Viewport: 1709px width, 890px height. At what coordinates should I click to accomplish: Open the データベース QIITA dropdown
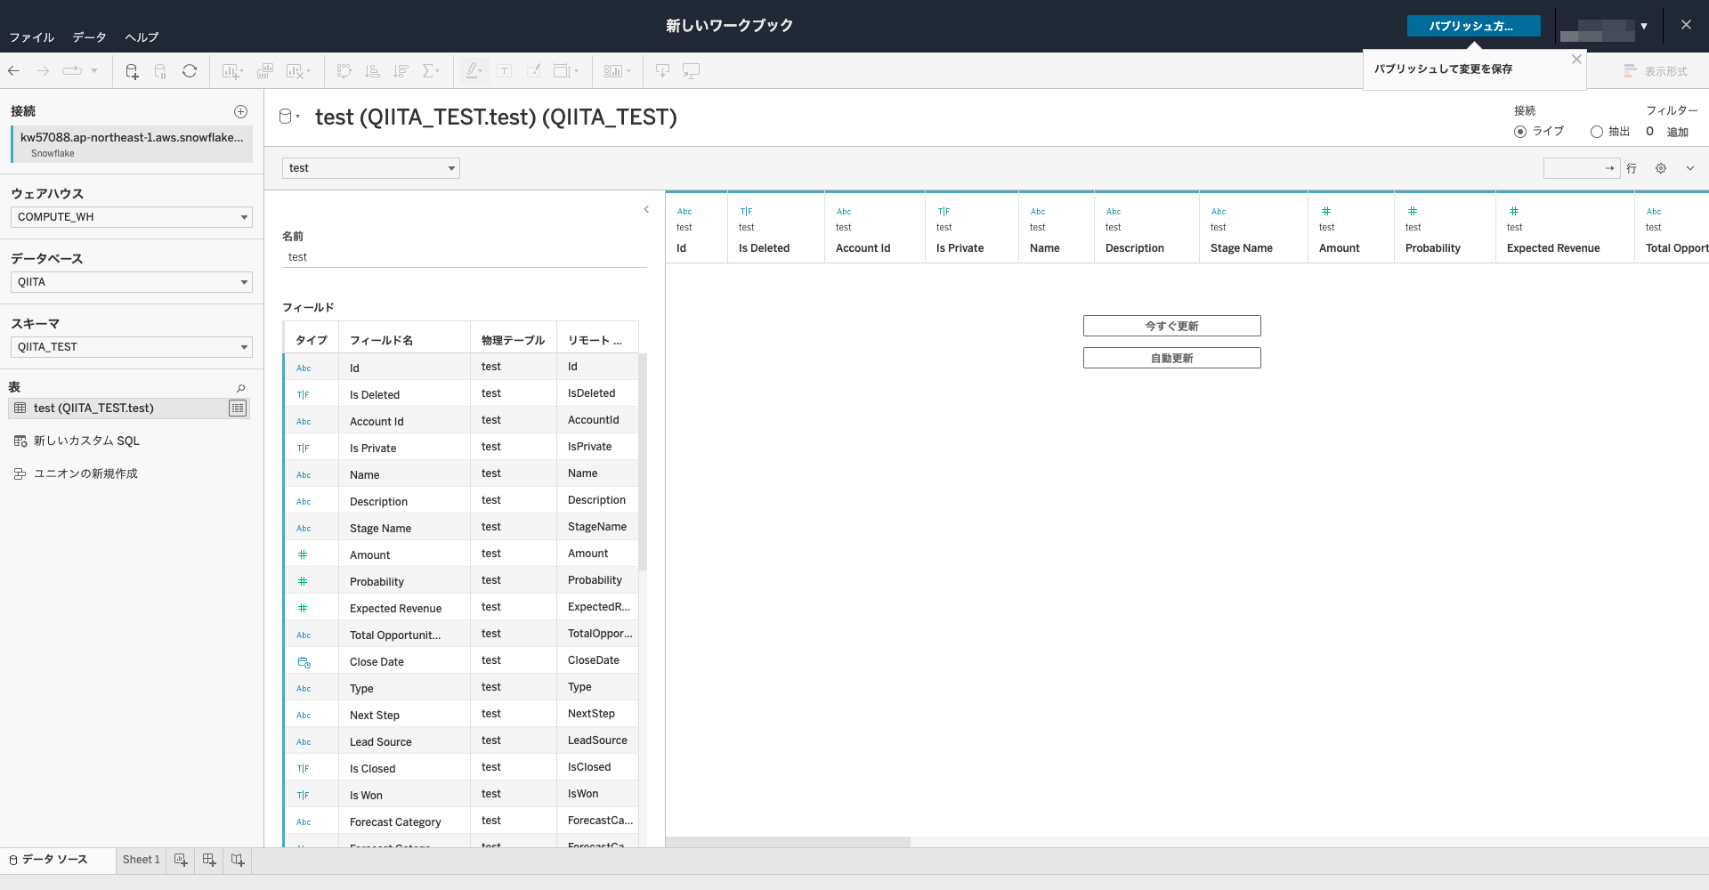(132, 282)
